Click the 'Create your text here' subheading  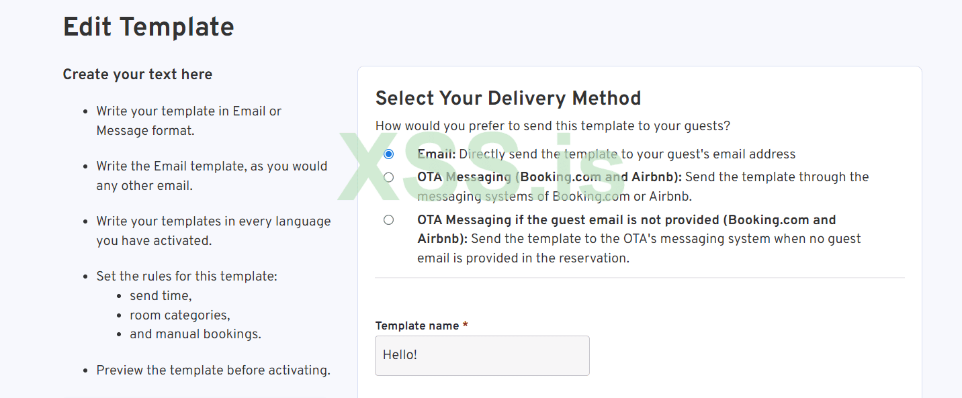click(138, 74)
